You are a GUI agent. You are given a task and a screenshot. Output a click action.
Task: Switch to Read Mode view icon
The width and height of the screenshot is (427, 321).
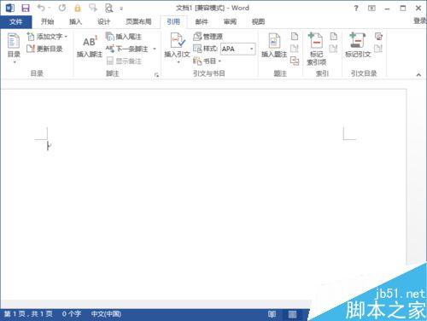272,314
